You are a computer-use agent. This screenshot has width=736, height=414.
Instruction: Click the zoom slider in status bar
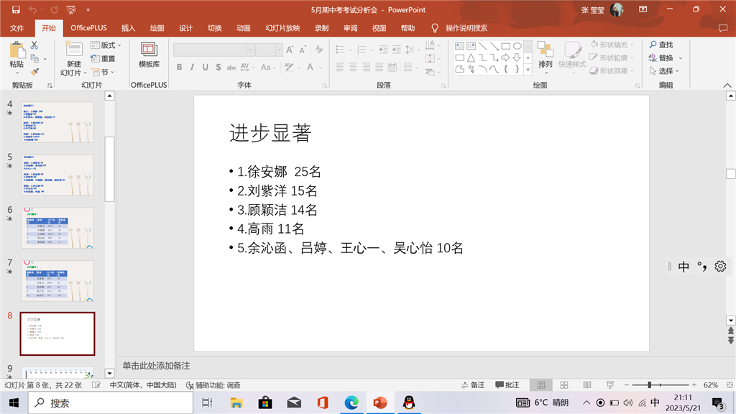650,385
